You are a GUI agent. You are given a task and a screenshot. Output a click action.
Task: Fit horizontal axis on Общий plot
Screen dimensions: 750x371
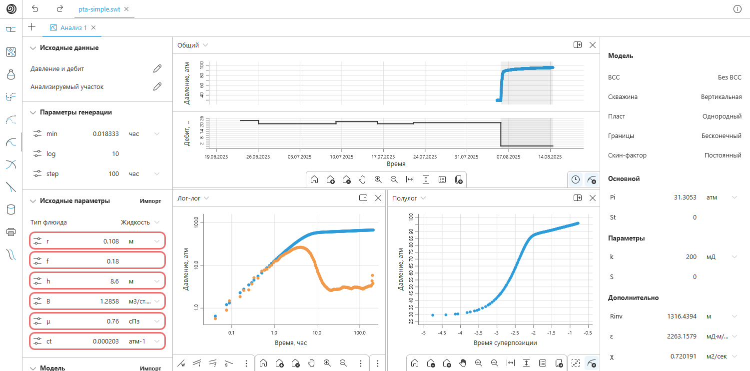coord(410,179)
